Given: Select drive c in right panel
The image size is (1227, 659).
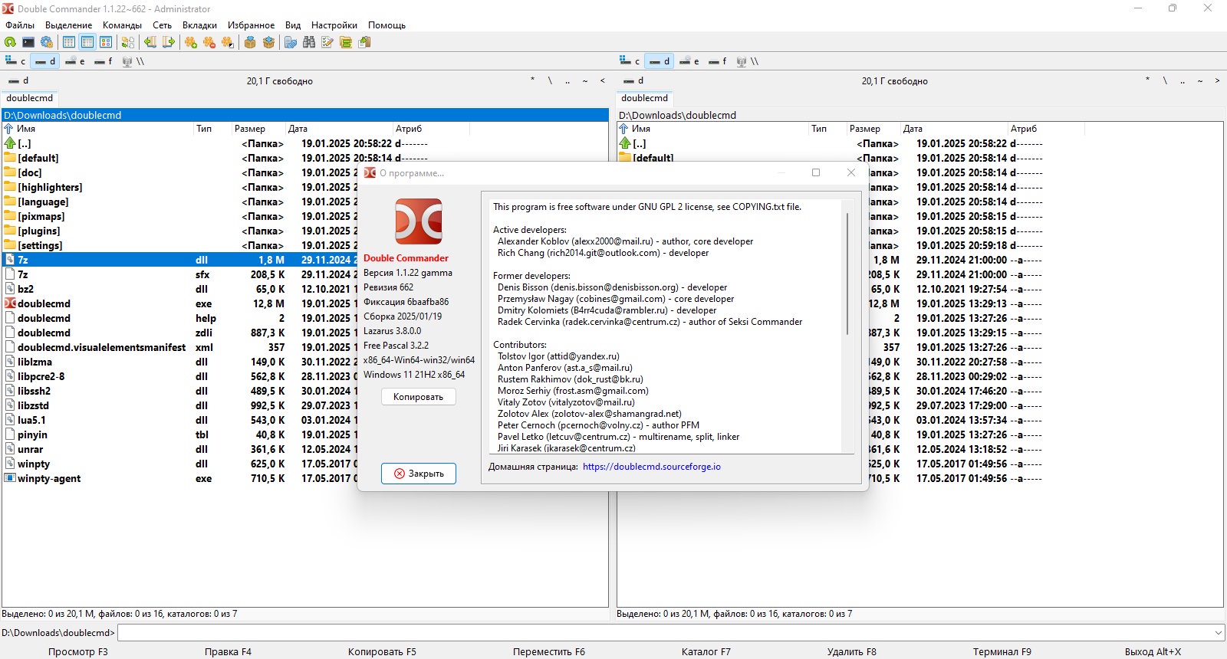Looking at the screenshot, I should coord(630,61).
